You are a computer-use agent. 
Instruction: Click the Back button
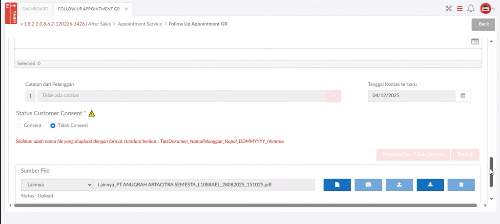pyautogui.click(x=483, y=24)
